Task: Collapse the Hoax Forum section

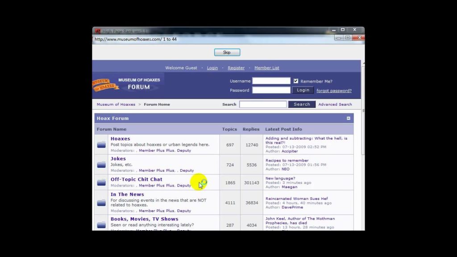Action: coord(348,118)
